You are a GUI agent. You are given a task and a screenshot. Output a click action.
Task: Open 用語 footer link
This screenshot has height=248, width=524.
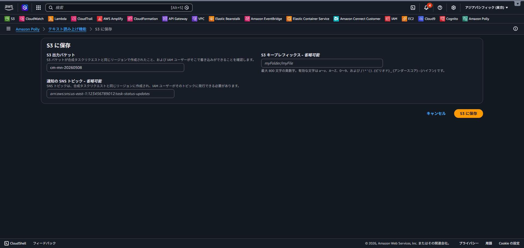pos(489,243)
